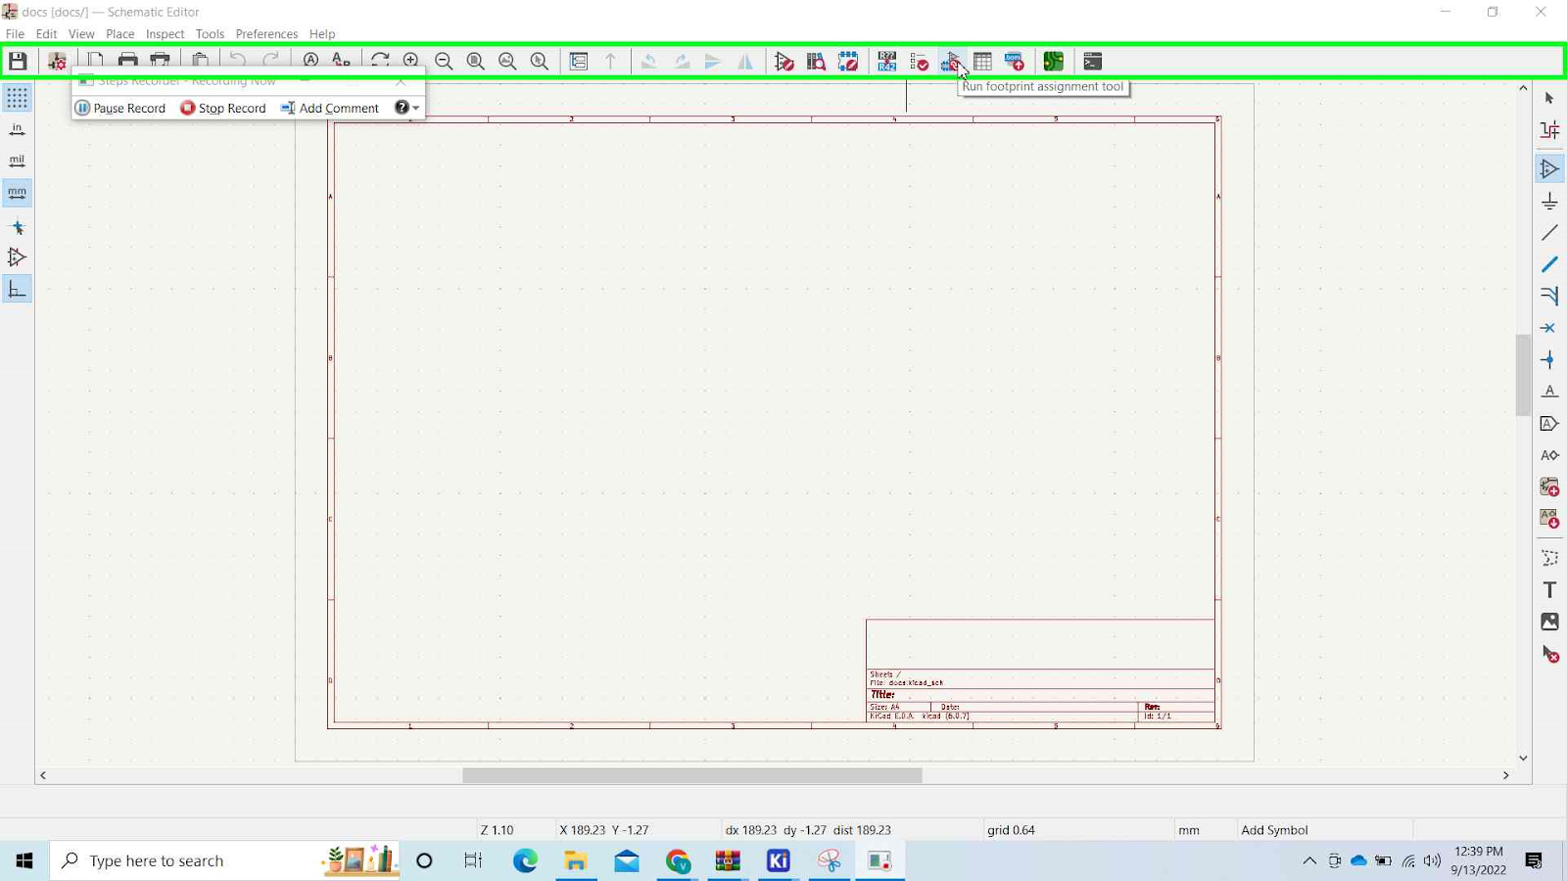Click the Plot icon in toolbar
Image resolution: width=1567 pixels, height=881 pixels.
click(x=161, y=62)
